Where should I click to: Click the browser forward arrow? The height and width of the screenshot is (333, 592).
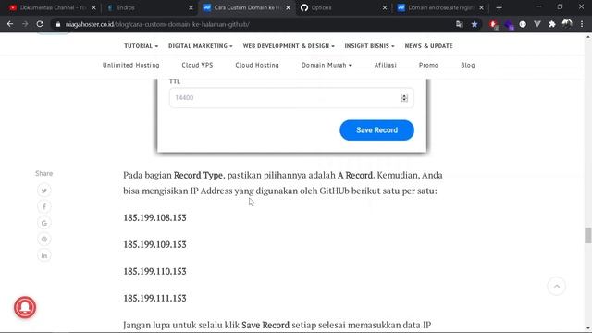[25, 24]
